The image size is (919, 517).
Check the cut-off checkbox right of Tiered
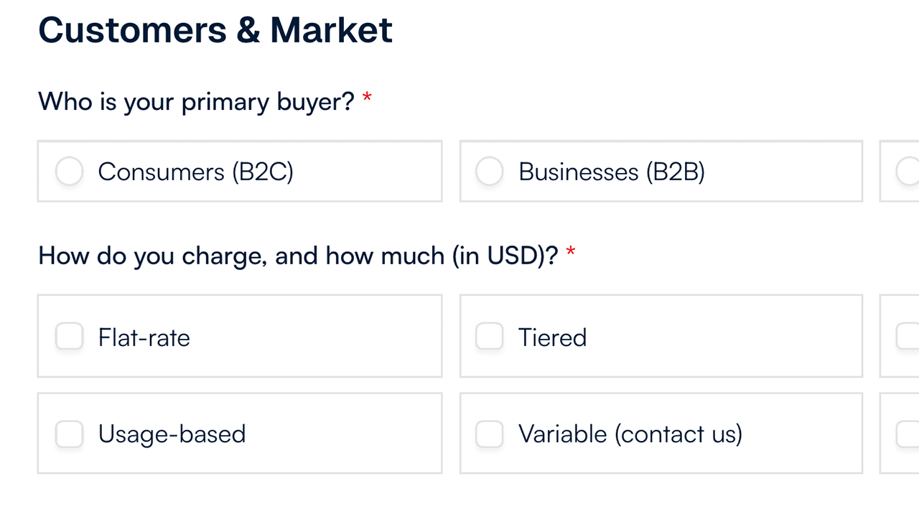[x=909, y=337]
